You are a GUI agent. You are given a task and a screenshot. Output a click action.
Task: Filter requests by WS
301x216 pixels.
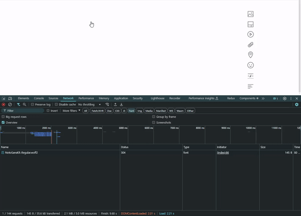tap(171, 111)
